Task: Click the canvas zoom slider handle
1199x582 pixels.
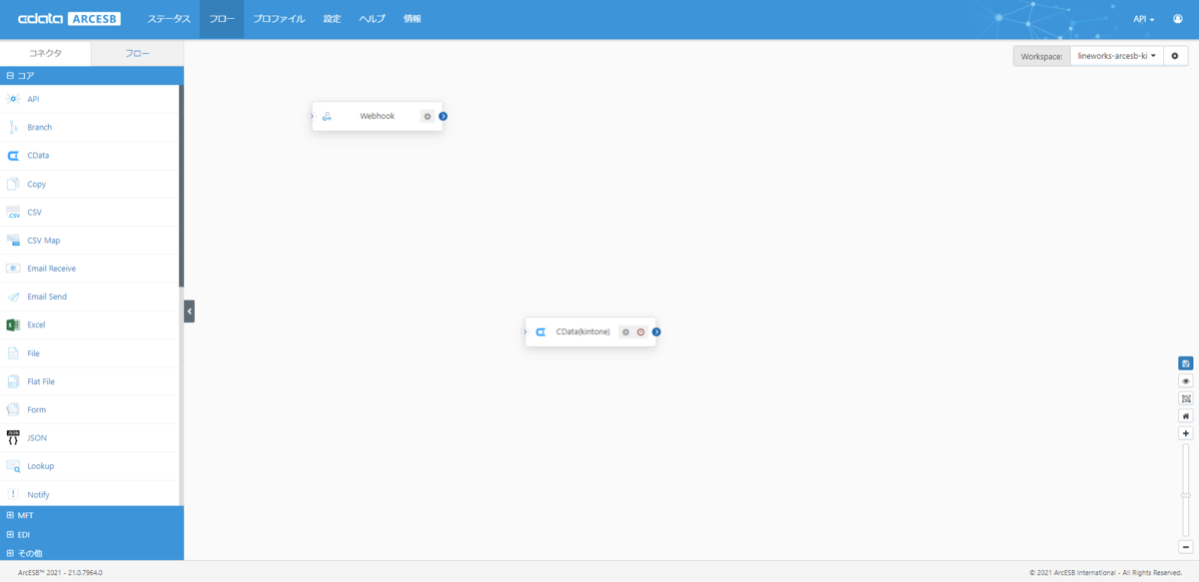Action: pos(1186,495)
